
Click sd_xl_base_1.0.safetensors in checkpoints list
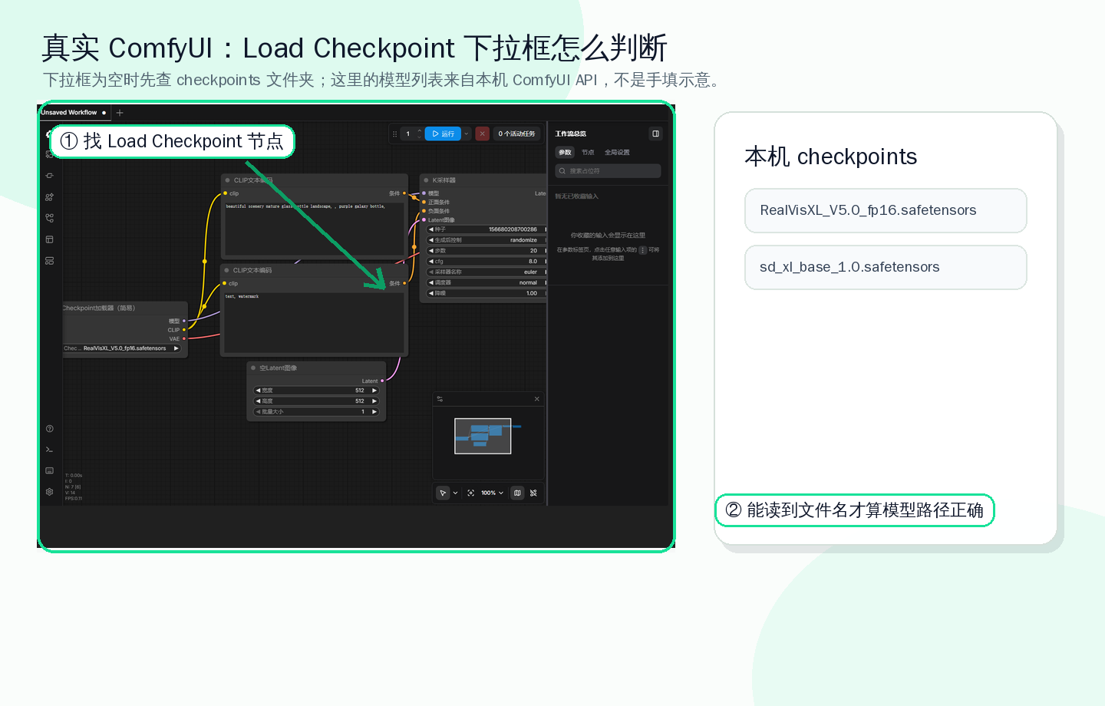[886, 267]
